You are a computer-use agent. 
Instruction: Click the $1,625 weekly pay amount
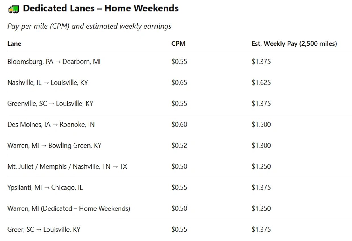pos(261,83)
